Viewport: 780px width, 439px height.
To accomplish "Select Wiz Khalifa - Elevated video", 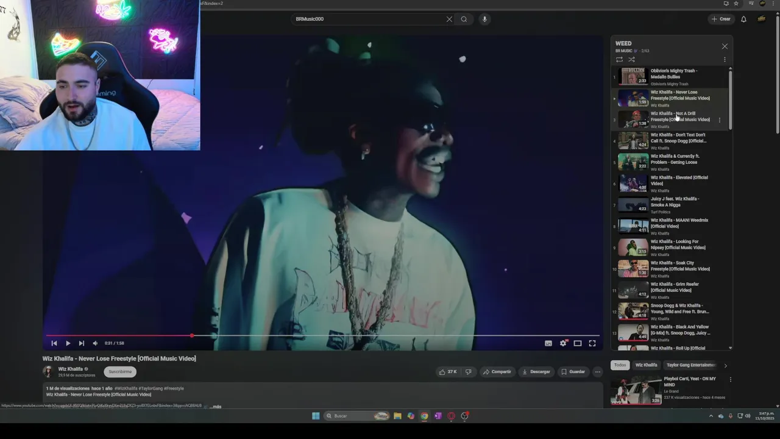I will coord(670,184).
